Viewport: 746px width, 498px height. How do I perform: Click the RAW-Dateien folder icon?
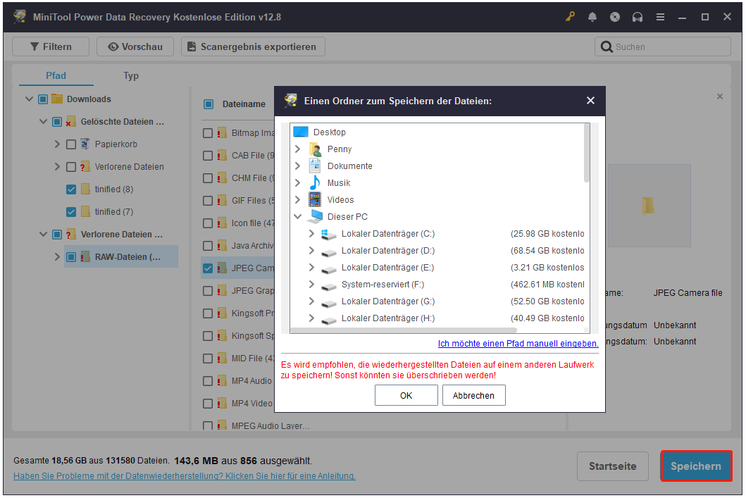pyautogui.click(x=85, y=257)
